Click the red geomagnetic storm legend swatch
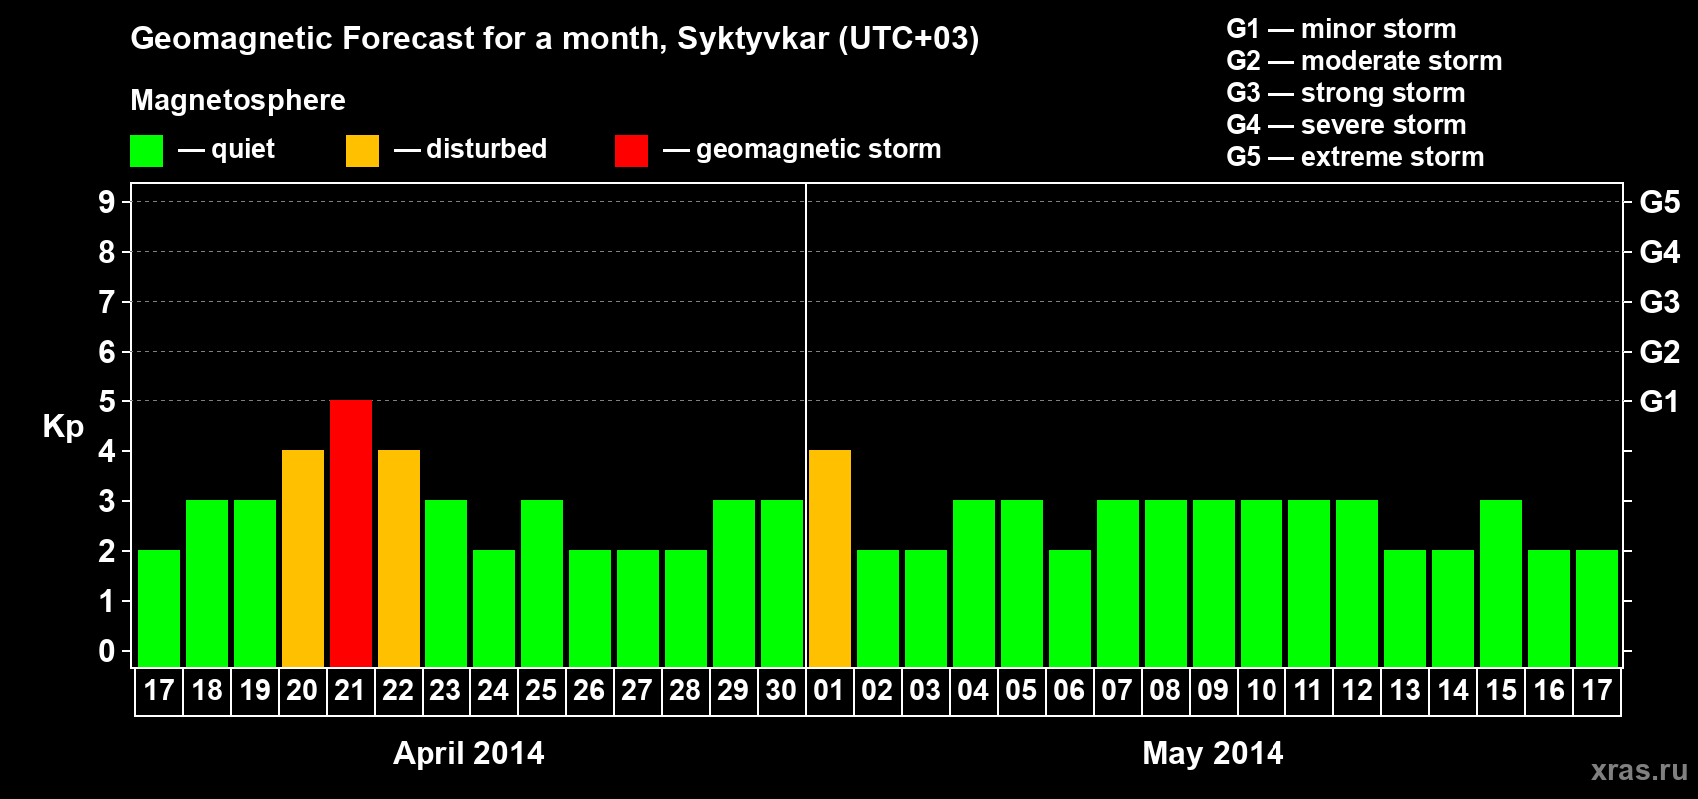 pos(631,151)
